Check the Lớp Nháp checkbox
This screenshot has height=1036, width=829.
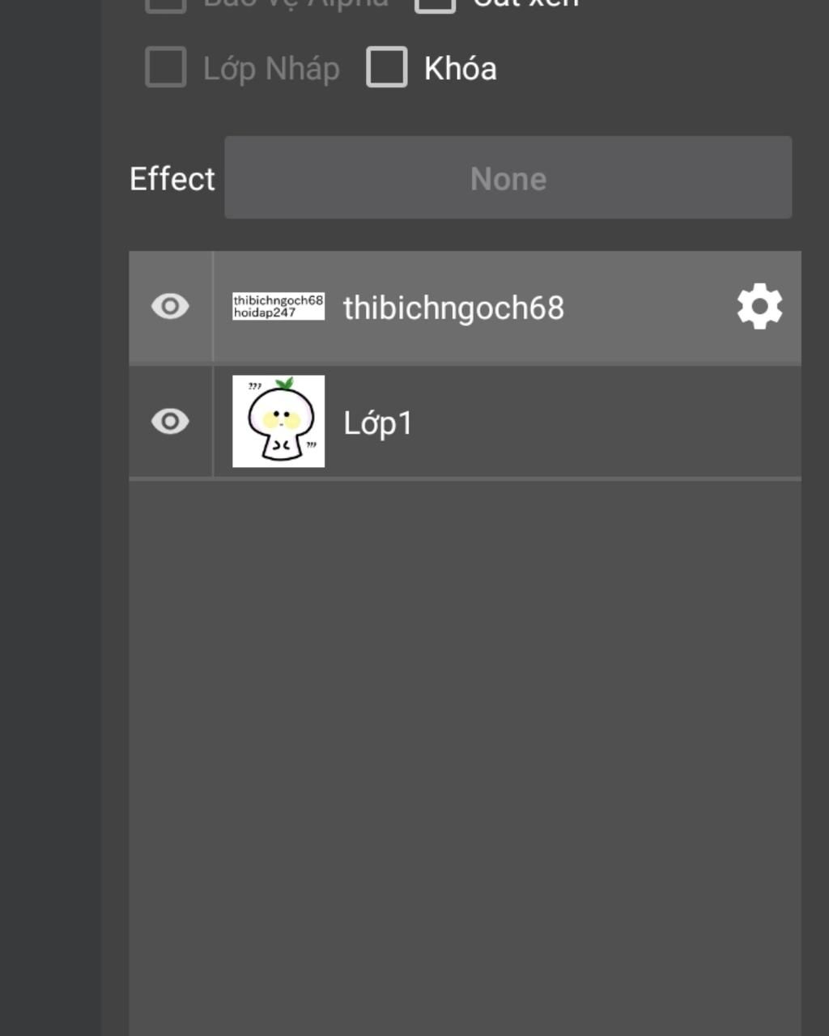click(166, 67)
